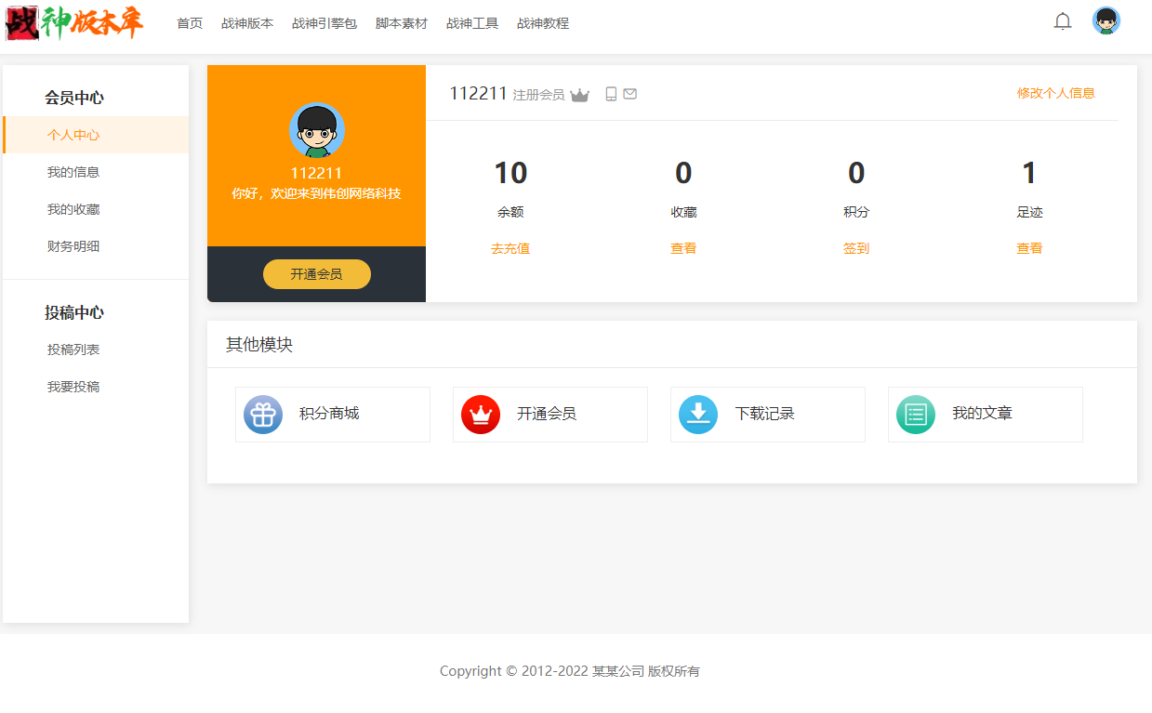This screenshot has width=1152, height=713.
Task: Click the large profile avatar on orange card
Action: [317, 130]
